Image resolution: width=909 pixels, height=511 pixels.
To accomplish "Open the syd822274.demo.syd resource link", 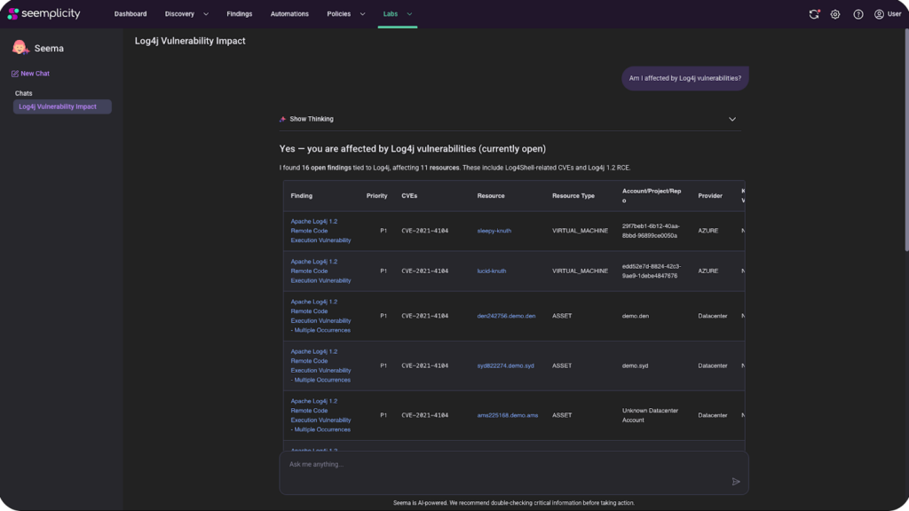I will (x=505, y=366).
